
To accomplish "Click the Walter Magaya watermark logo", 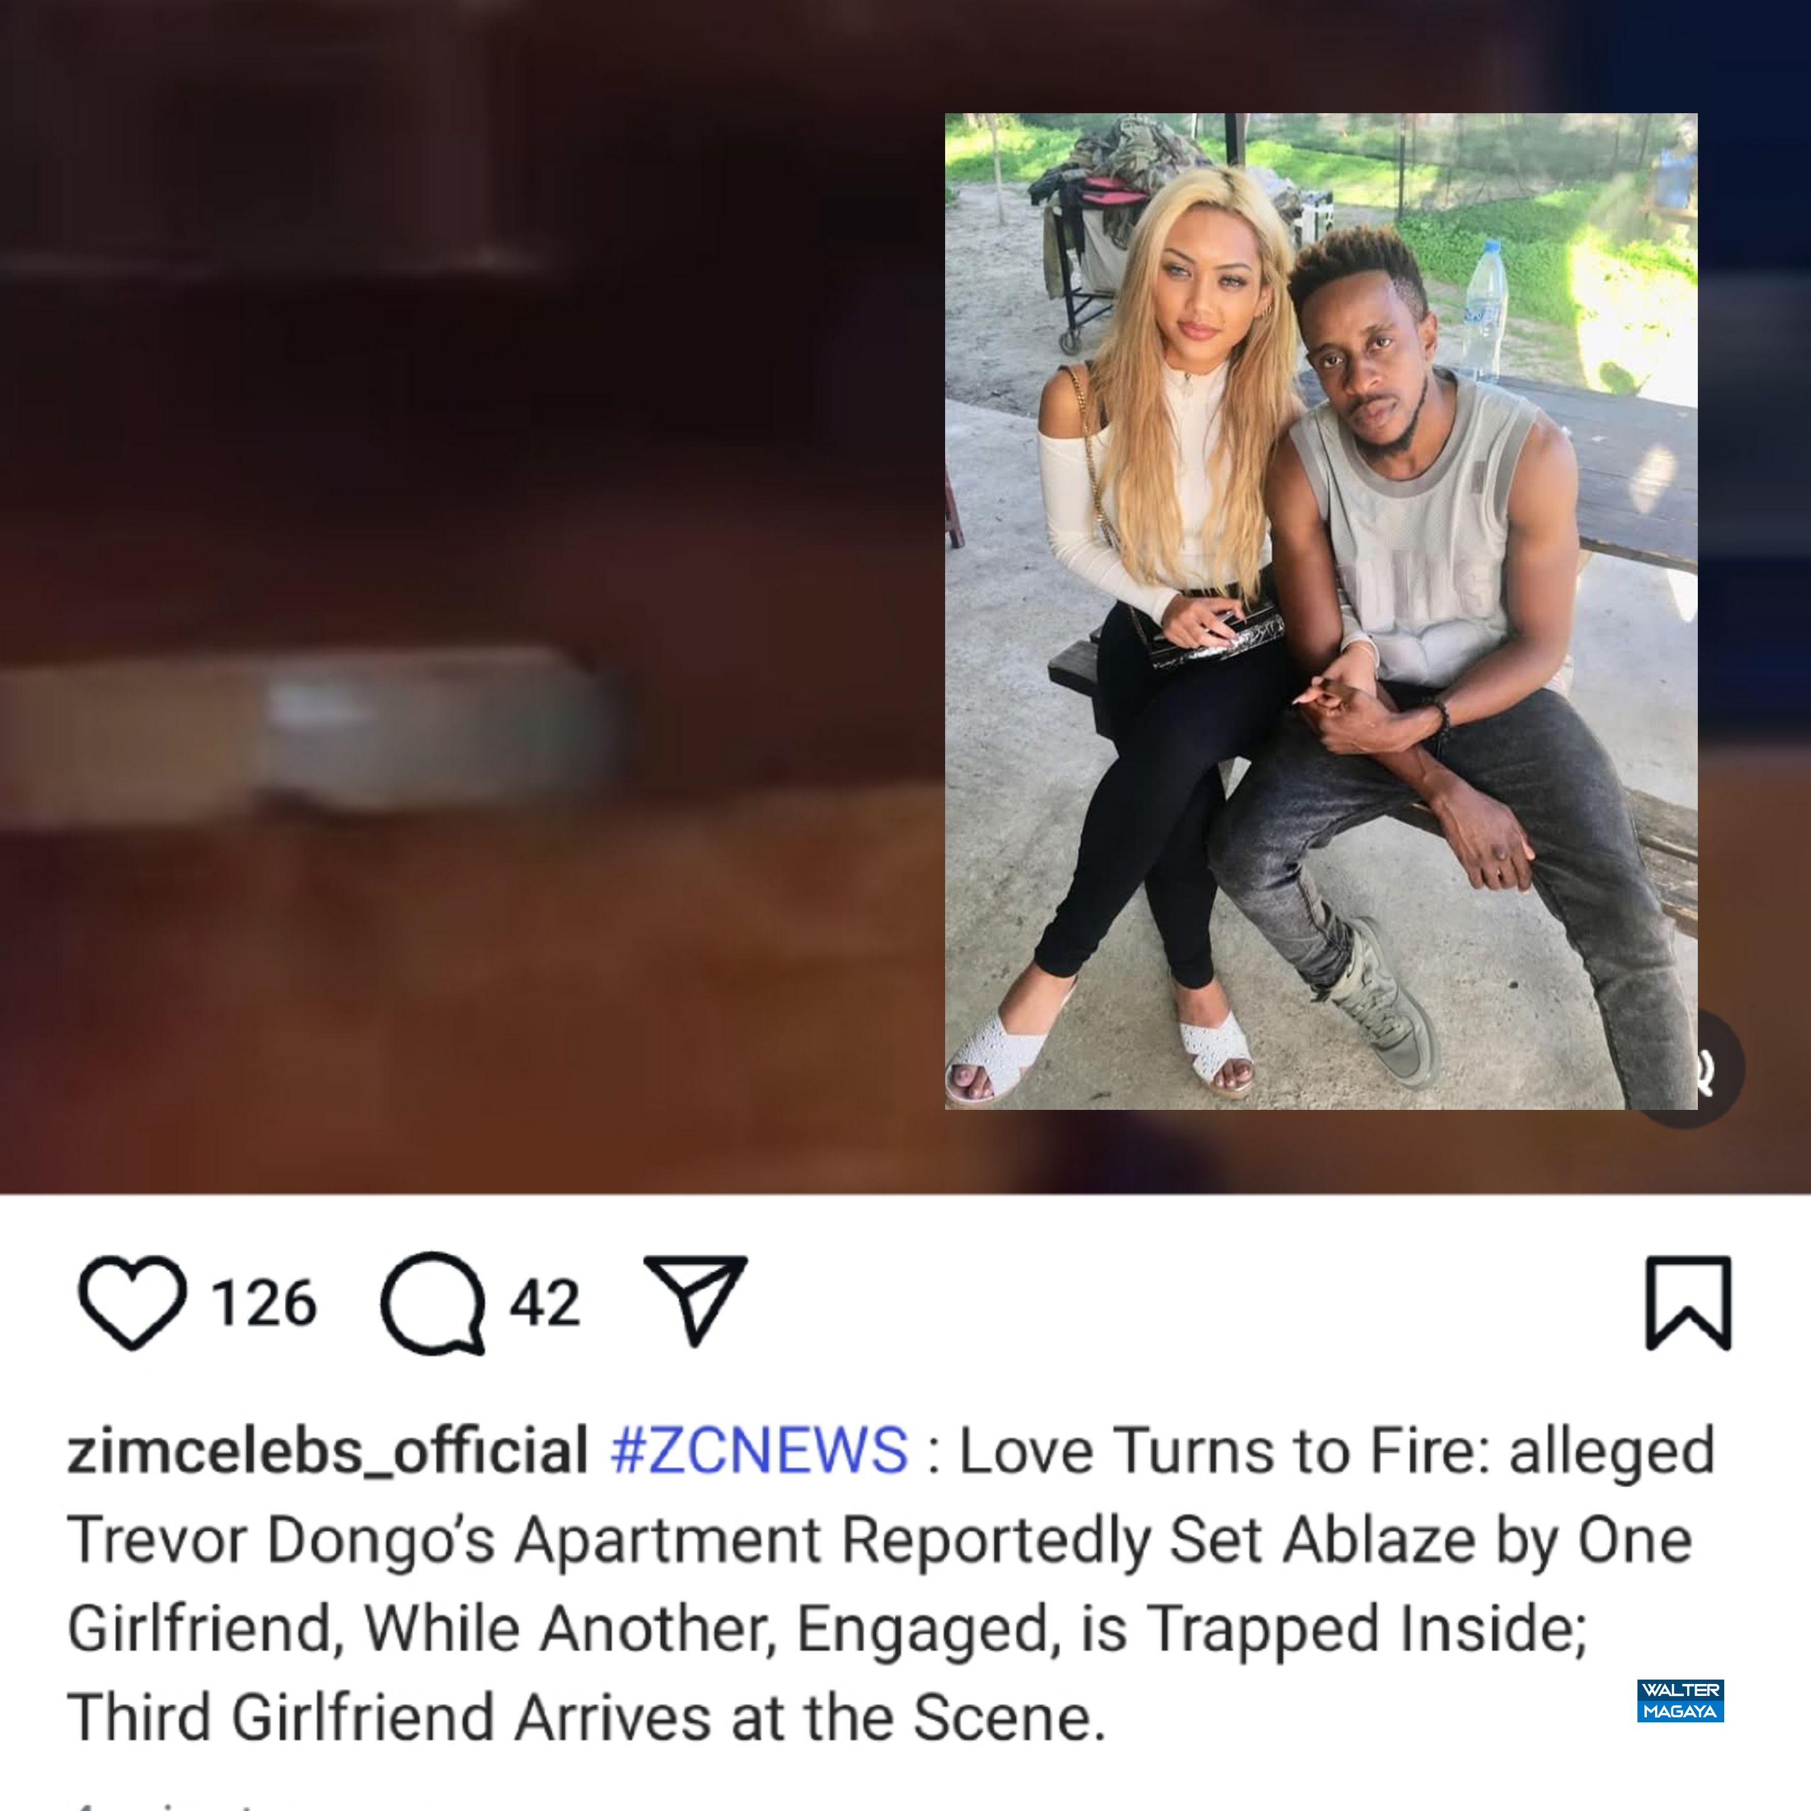I will 1681,1700.
